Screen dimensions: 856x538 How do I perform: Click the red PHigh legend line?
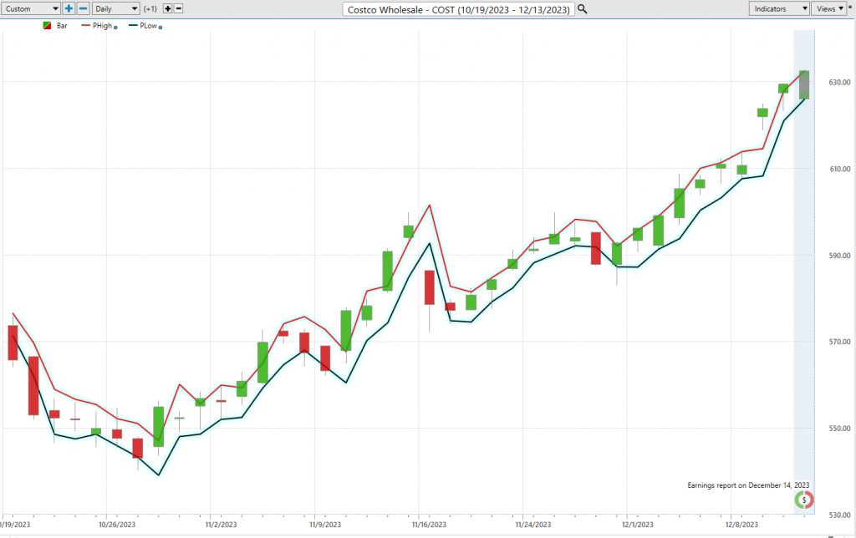(x=86, y=26)
